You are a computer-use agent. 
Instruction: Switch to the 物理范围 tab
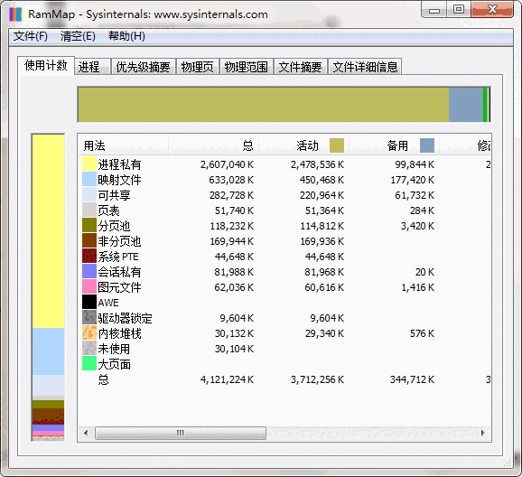click(246, 67)
